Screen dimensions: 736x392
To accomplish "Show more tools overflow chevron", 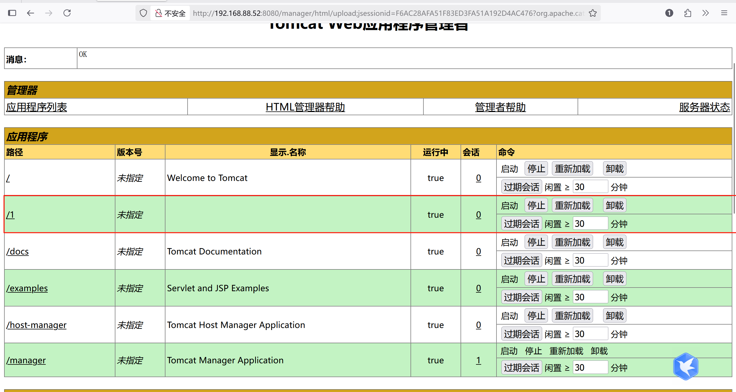I will point(706,13).
